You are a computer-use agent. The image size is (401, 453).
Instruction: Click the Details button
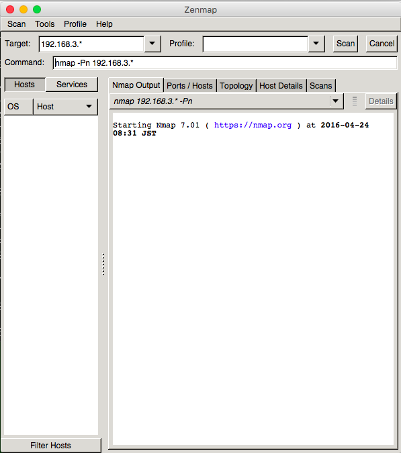pyautogui.click(x=381, y=101)
